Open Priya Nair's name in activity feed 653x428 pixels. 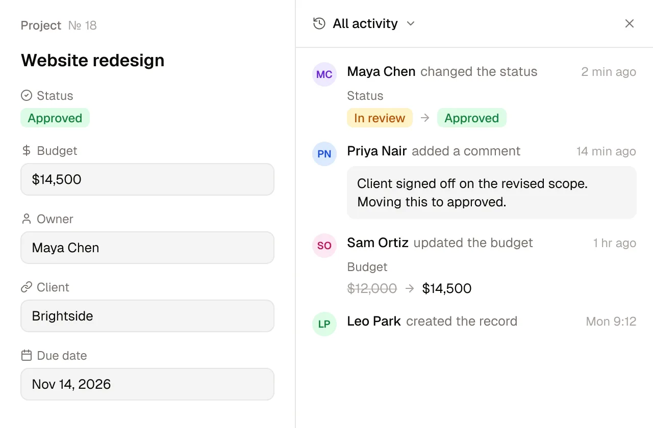coord(377,151)
